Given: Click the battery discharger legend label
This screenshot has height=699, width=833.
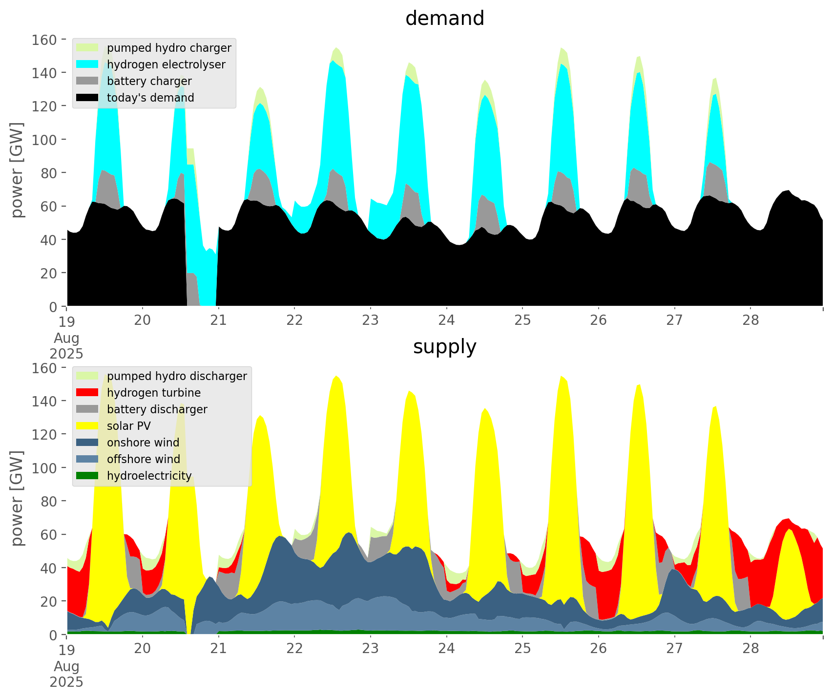Looking at the screenshot, I should coord(157,409).
